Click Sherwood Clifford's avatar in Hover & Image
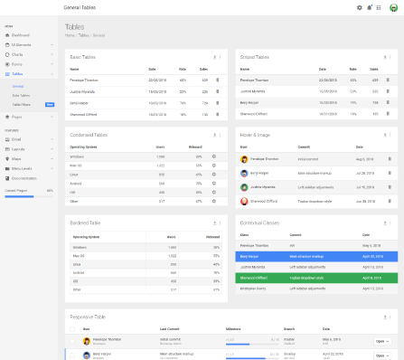Screen dimensions: 404x360 click(244, 201)
